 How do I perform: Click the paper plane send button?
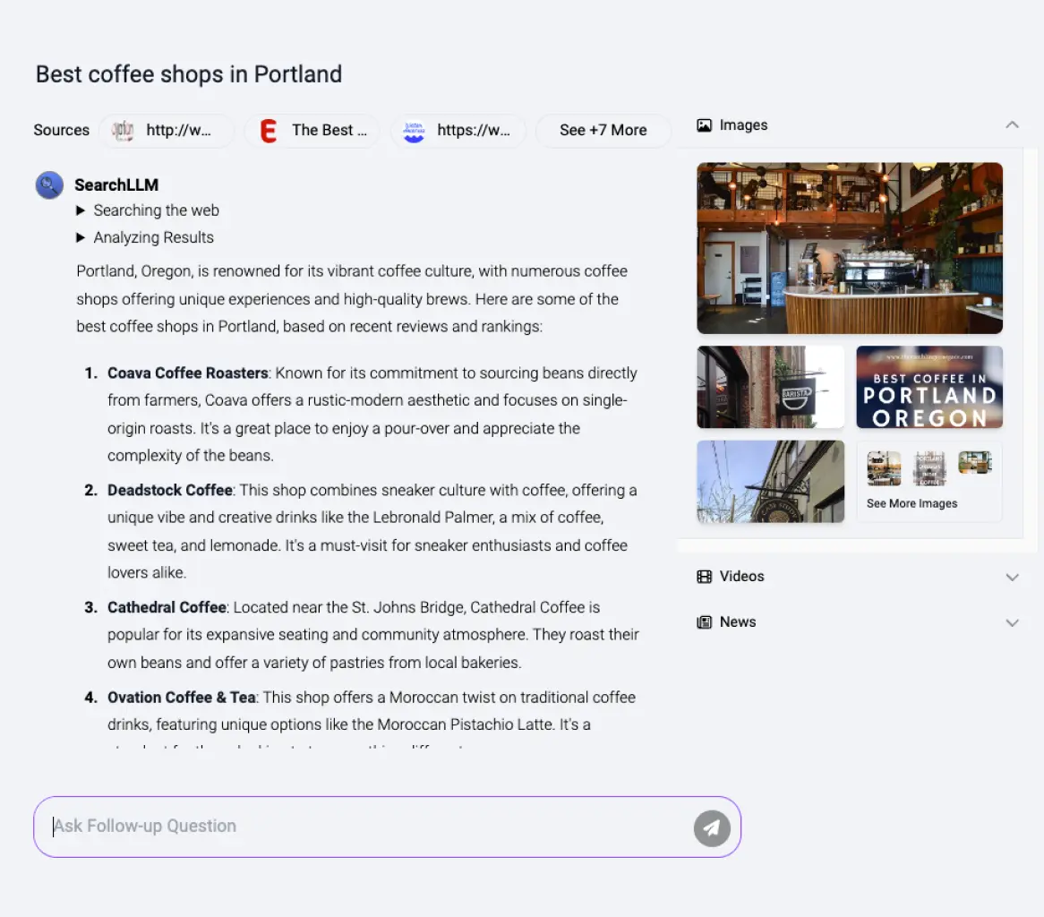pyautogui.click(x=712, y=828)
